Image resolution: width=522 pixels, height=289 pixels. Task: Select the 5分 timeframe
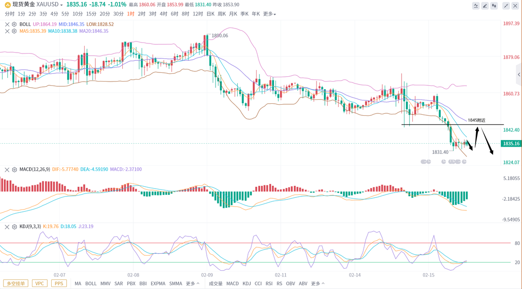point(65,14)
